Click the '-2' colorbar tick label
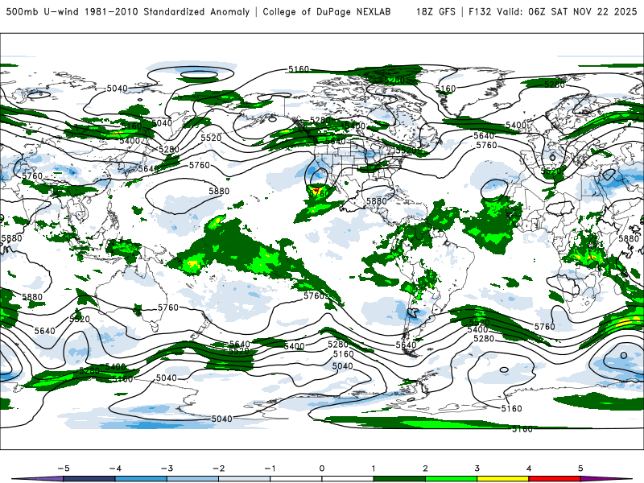The height and width of the screenshot is (483, 644). (218, 469)
